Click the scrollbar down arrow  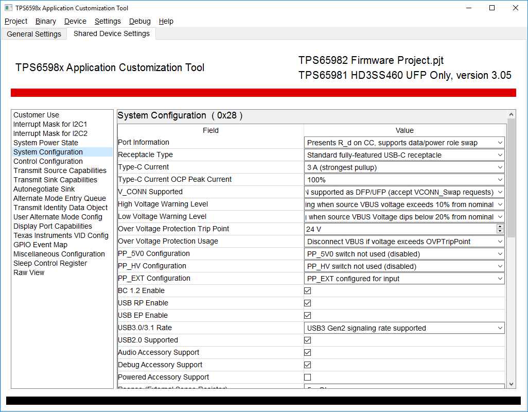[x=511, y=384]
